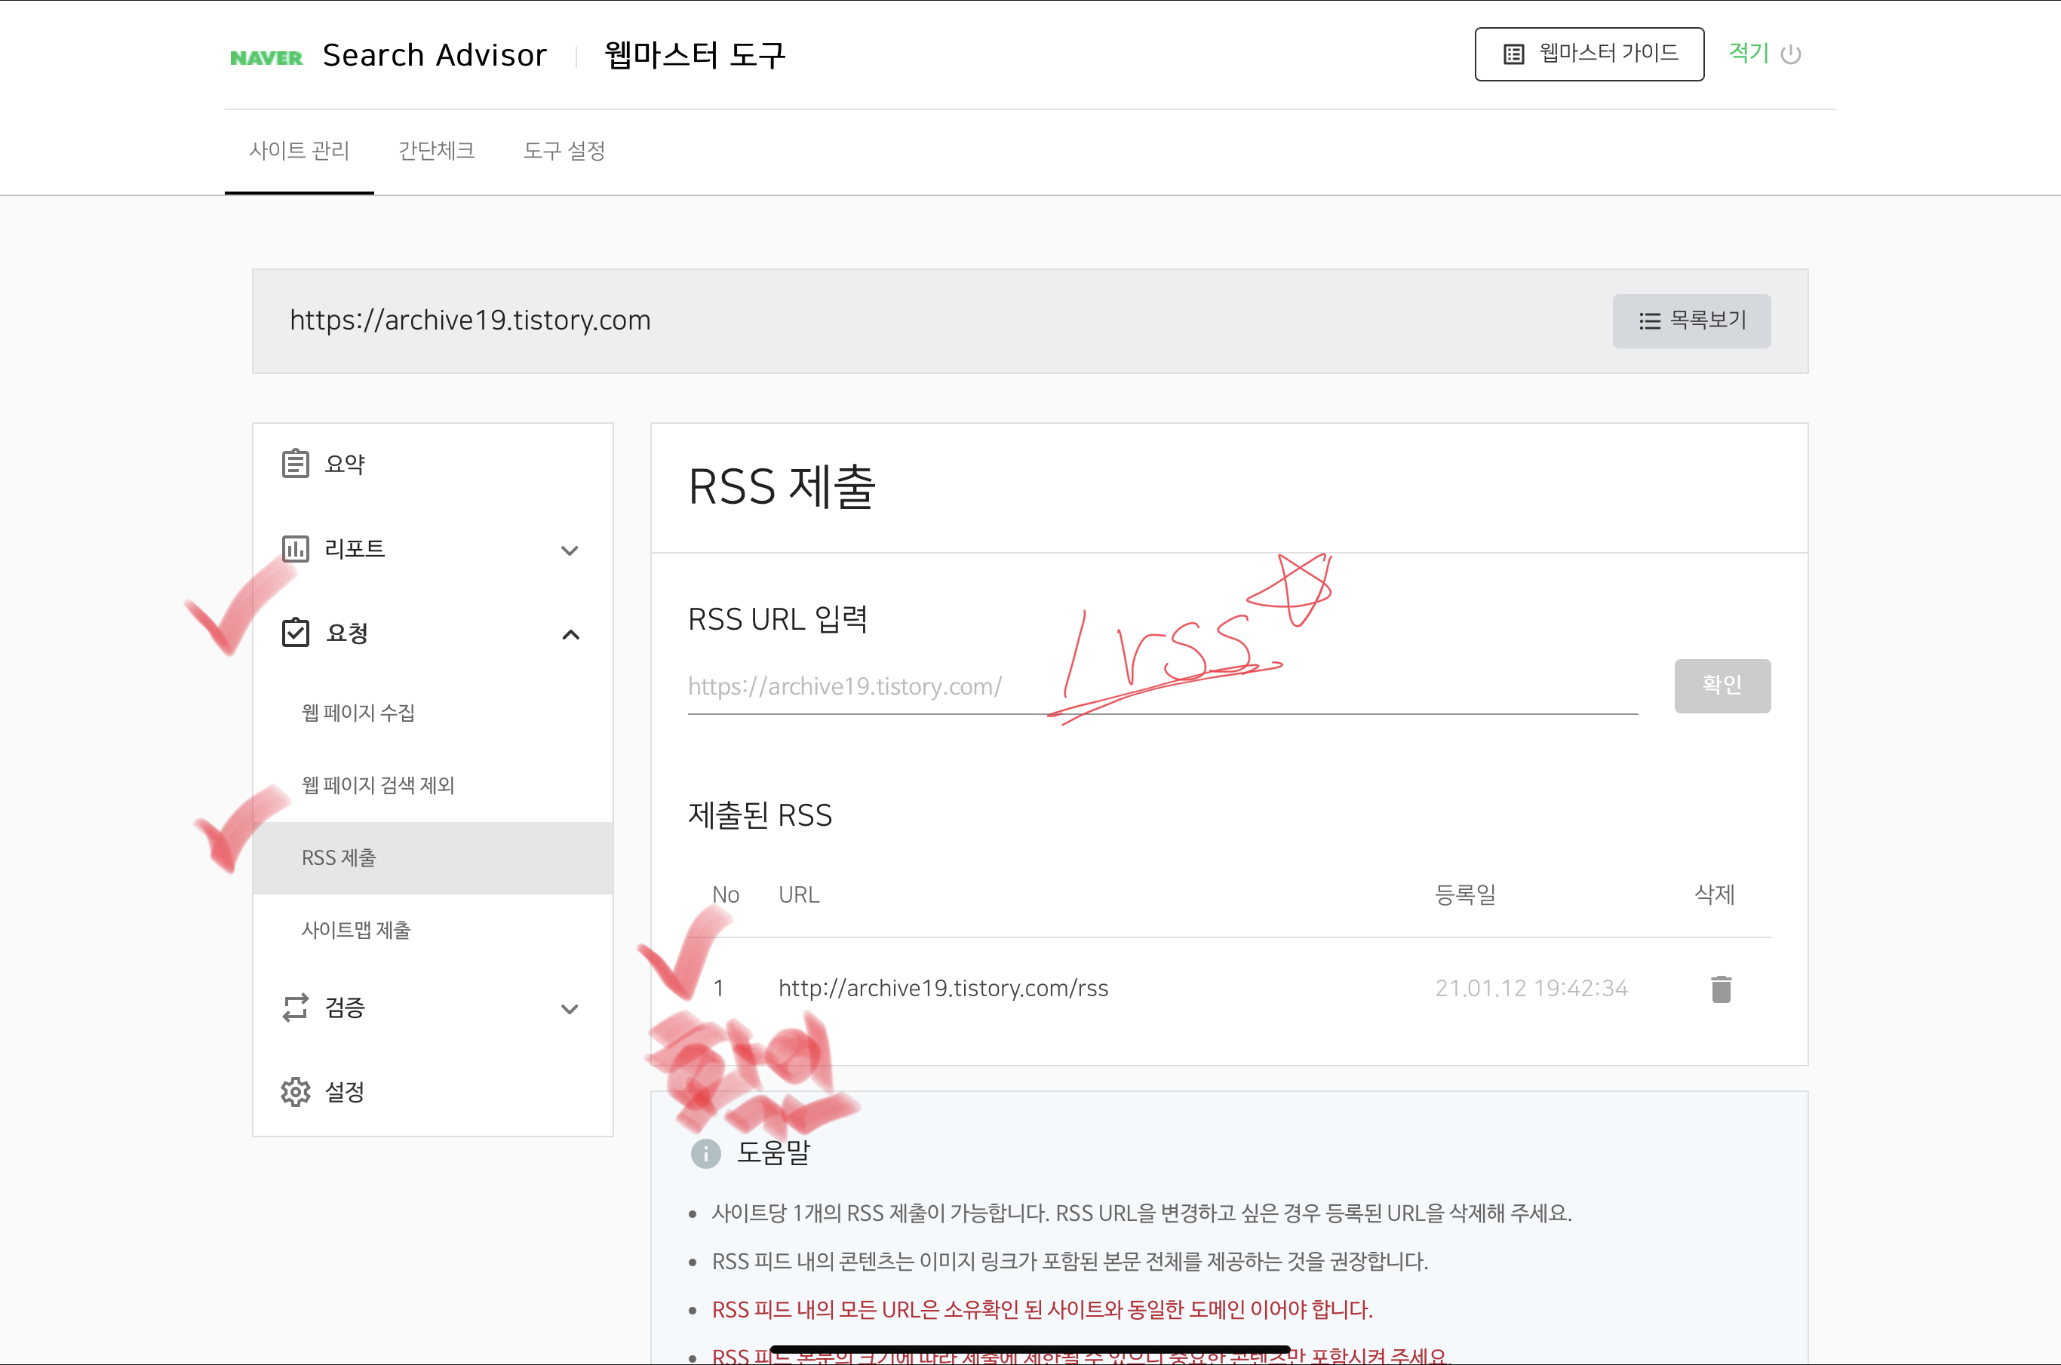This screenshot has height=1365, width=2061.
Task: Click the 도움말 info icon
Action: tap(705, 1153)
